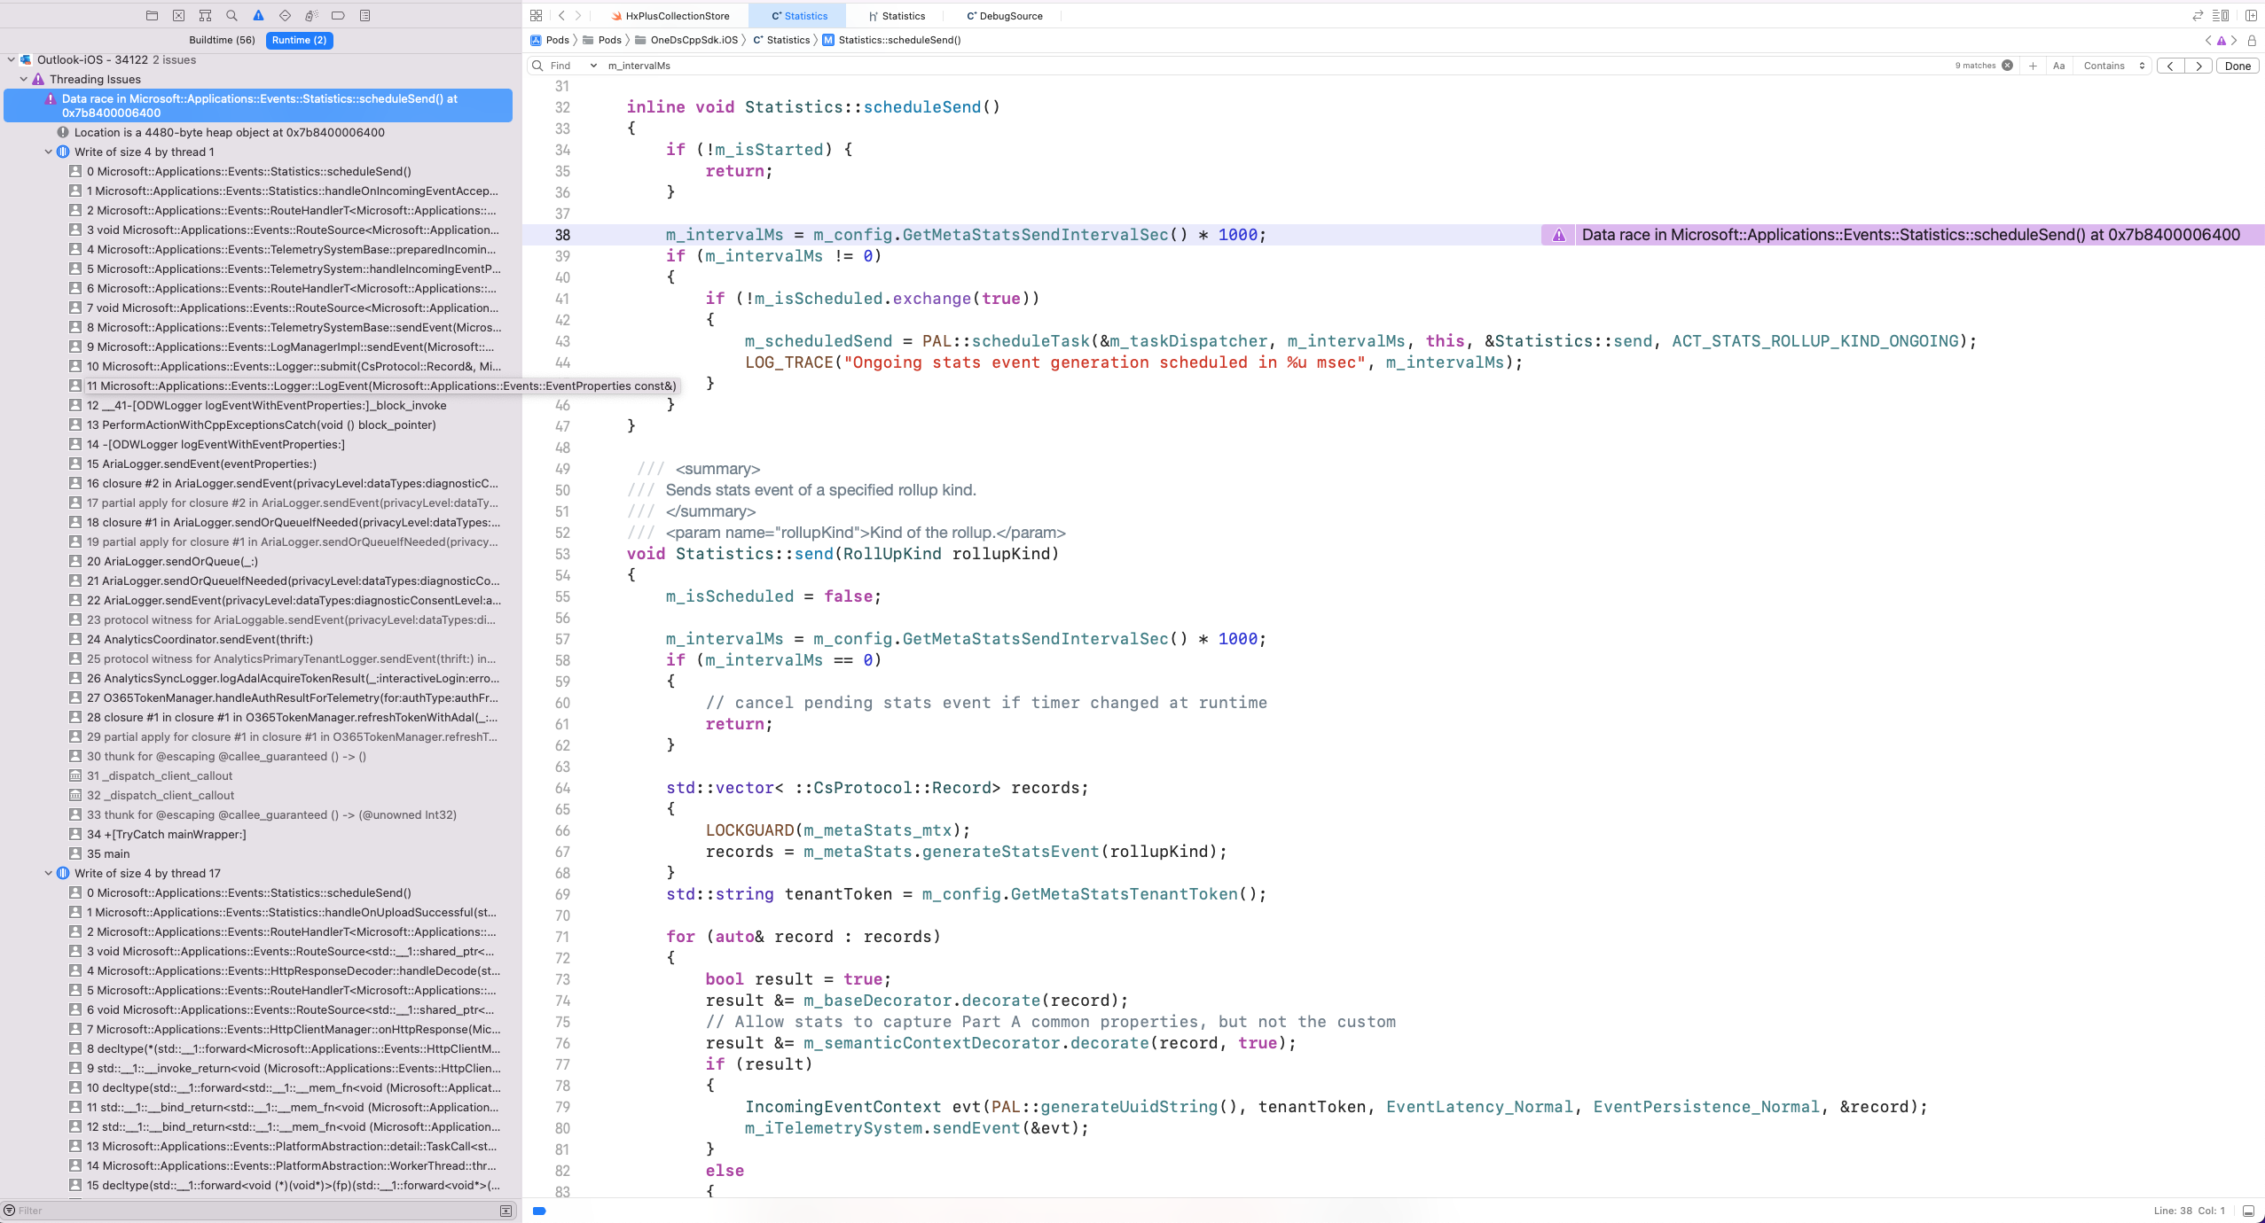Select the Issue navigator warning icon

point(258,15)
